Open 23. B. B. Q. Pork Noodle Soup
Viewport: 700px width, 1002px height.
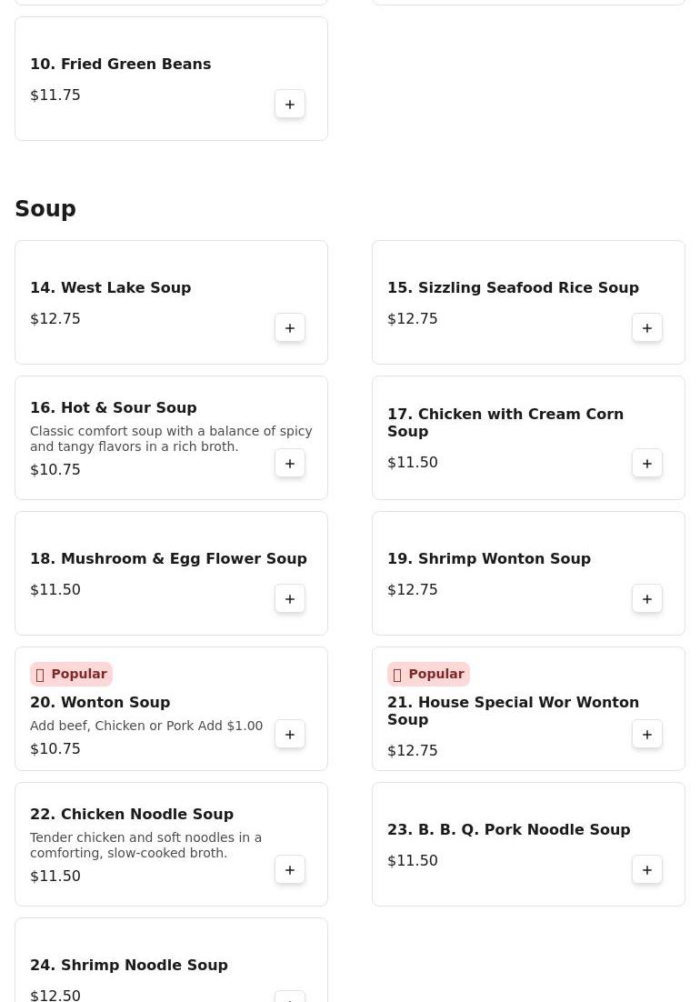(508, 830)
